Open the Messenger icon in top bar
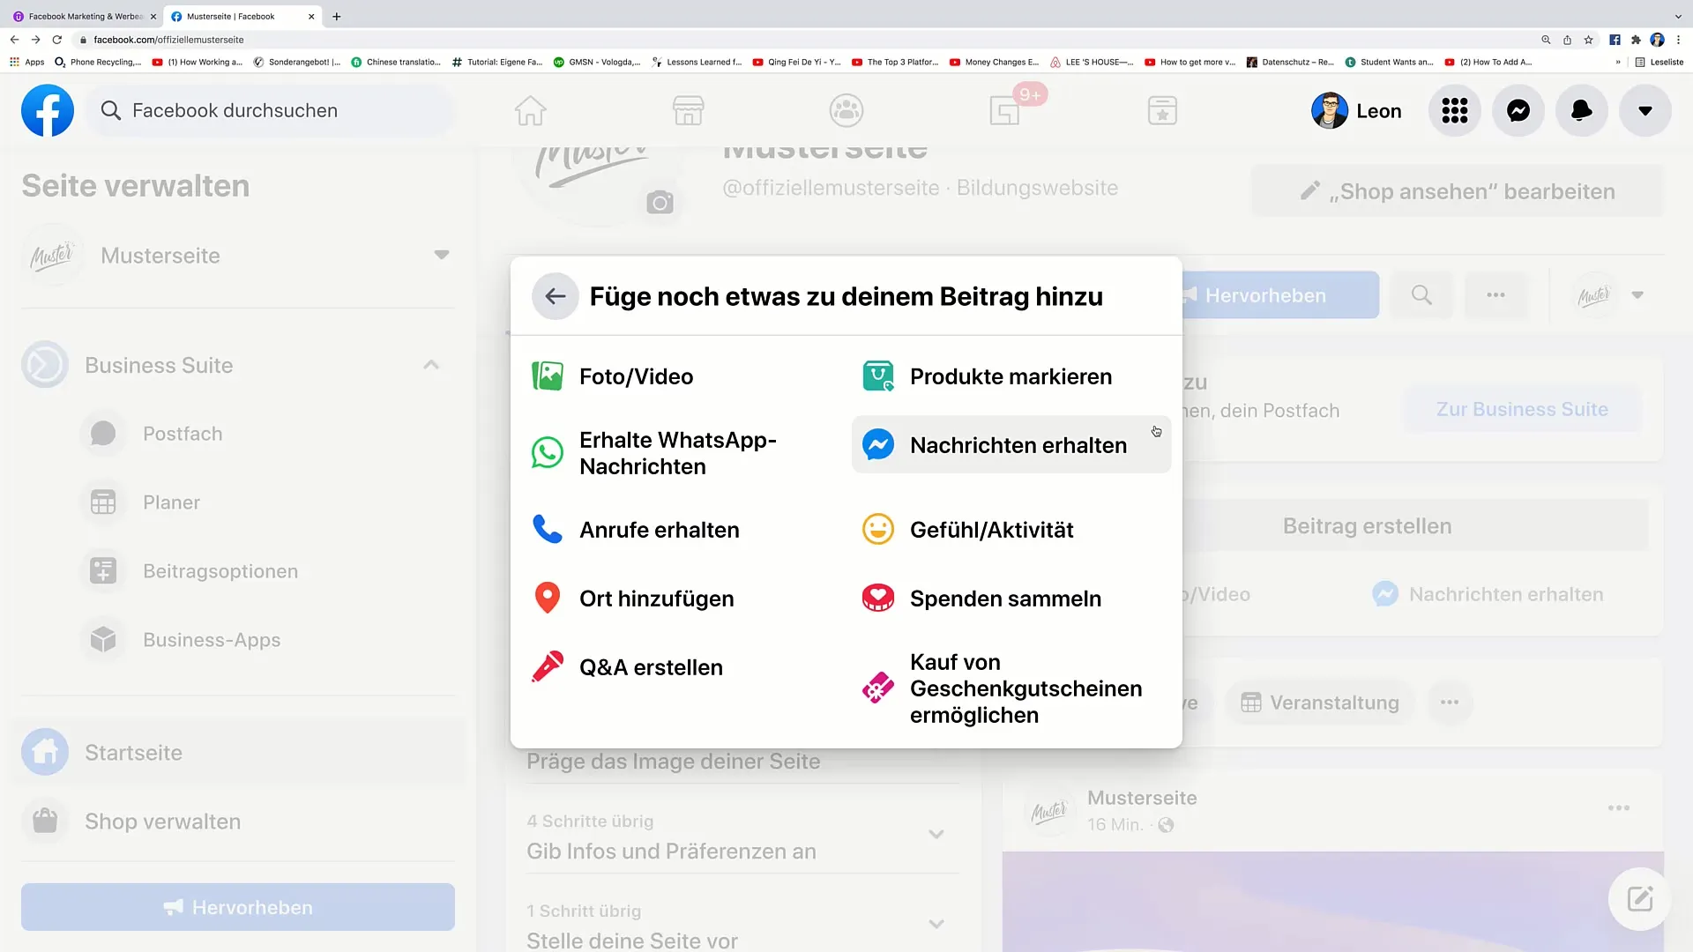The image size is (1693, 952). 1518,111
